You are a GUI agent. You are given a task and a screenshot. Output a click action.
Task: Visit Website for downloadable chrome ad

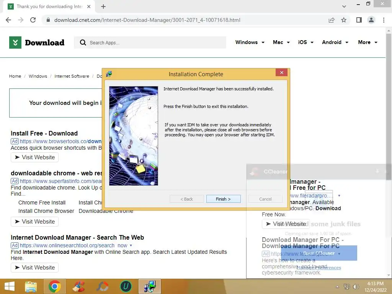click(34, 222)
